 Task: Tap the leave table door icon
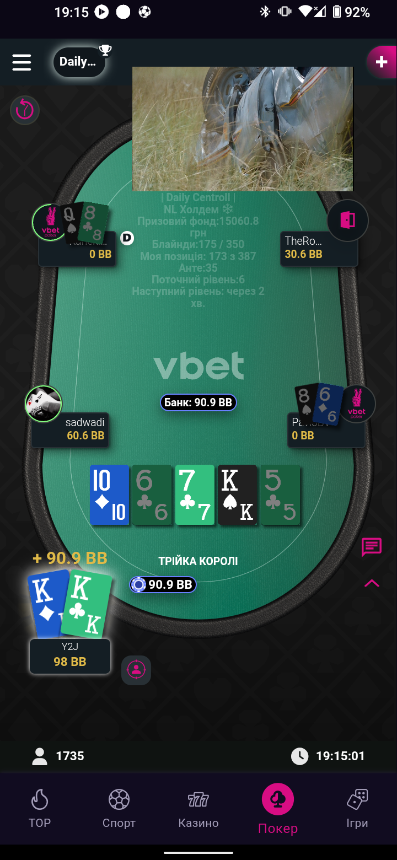(348, 221)
